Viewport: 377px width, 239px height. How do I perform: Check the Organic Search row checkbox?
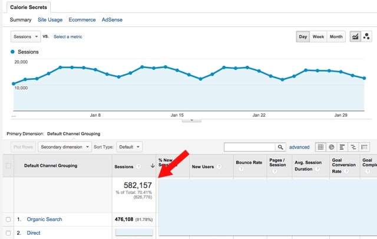click(x=8, y=220)
